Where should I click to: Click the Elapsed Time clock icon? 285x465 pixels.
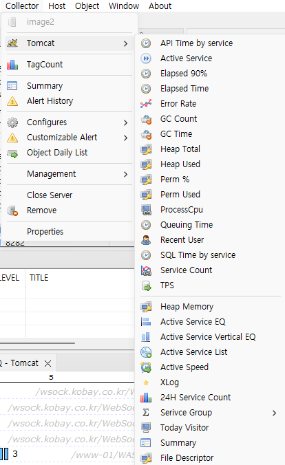point(146,89)
